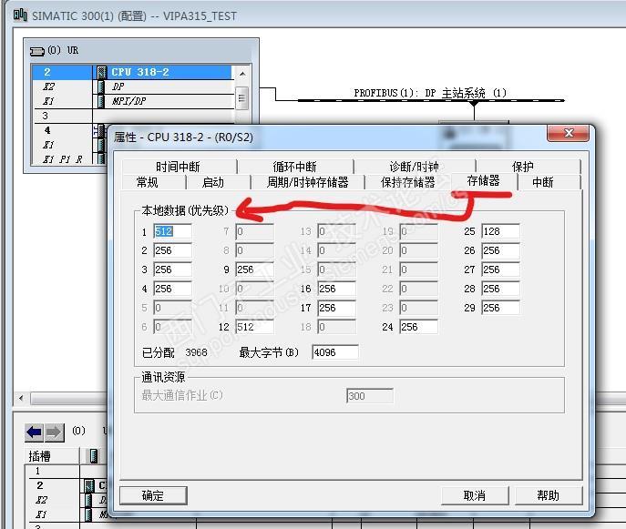The image size is (626, 529).
Task: Click priority 25 field showing 128
Action: point(500,231)
